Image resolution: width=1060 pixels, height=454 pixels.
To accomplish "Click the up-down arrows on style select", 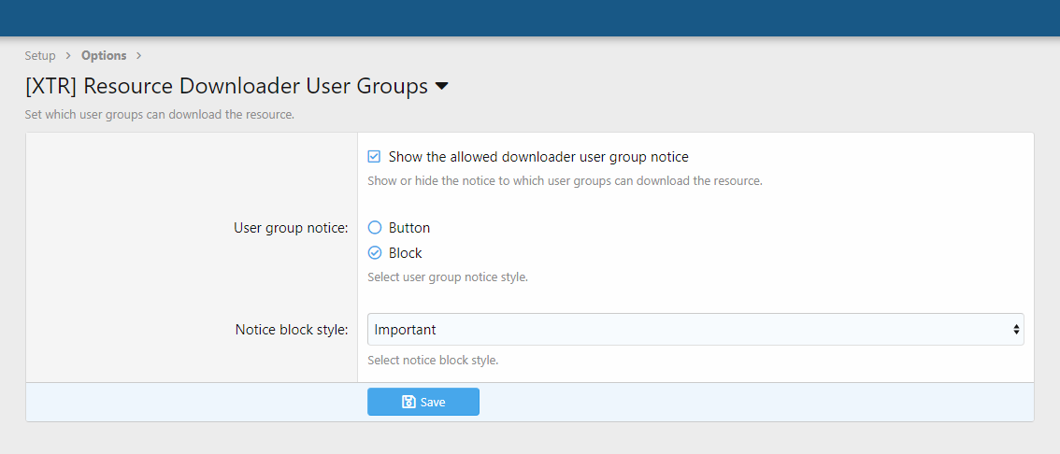I will (x=1016, y=330).
